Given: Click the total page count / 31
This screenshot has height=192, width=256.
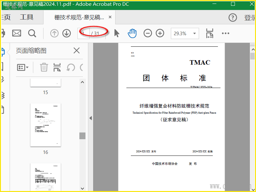Looking at the screenshot, I should click(x=95, y=34).
